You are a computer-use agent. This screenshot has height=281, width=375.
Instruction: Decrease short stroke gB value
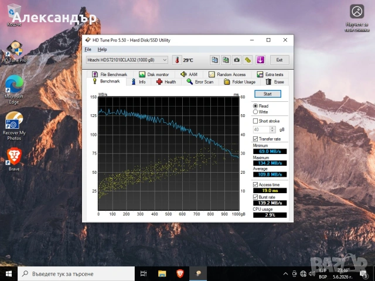click(272, 131)
